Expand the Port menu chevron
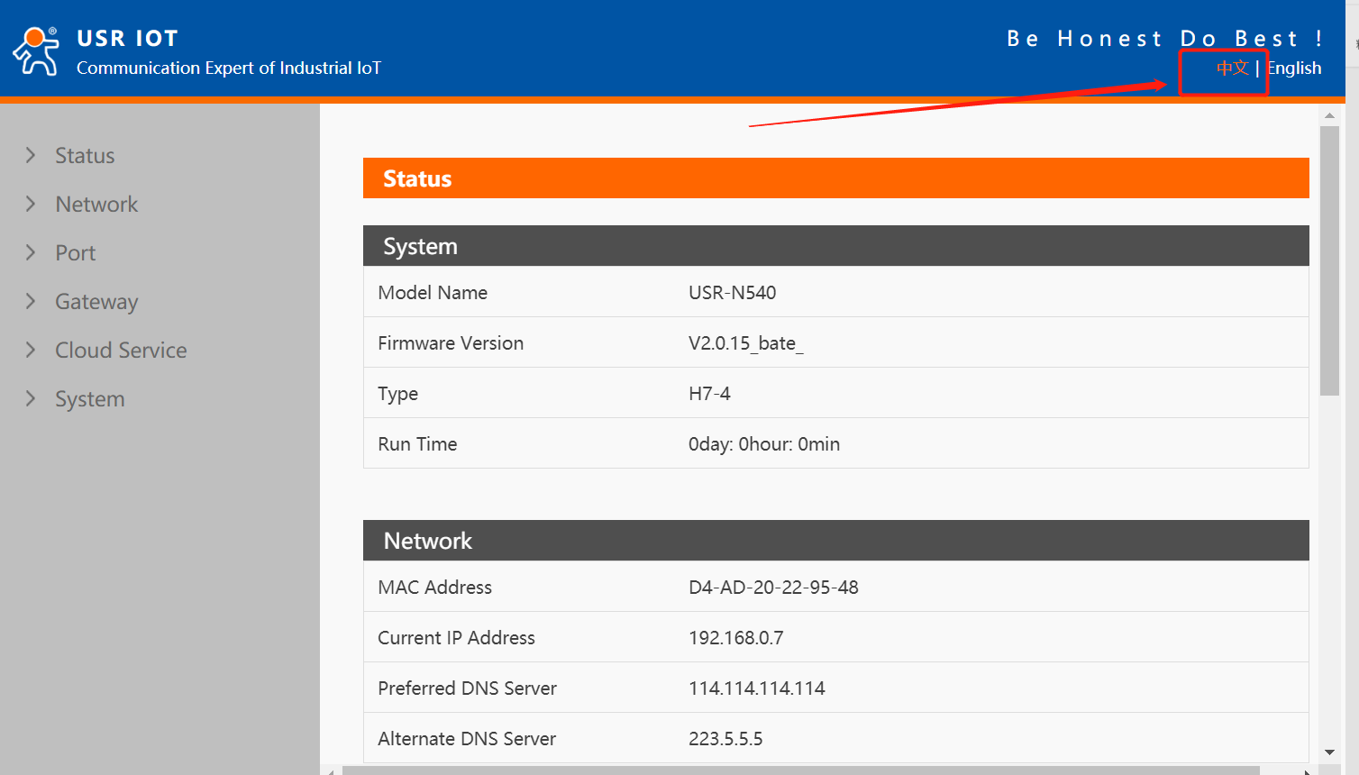 coord(31,252)
